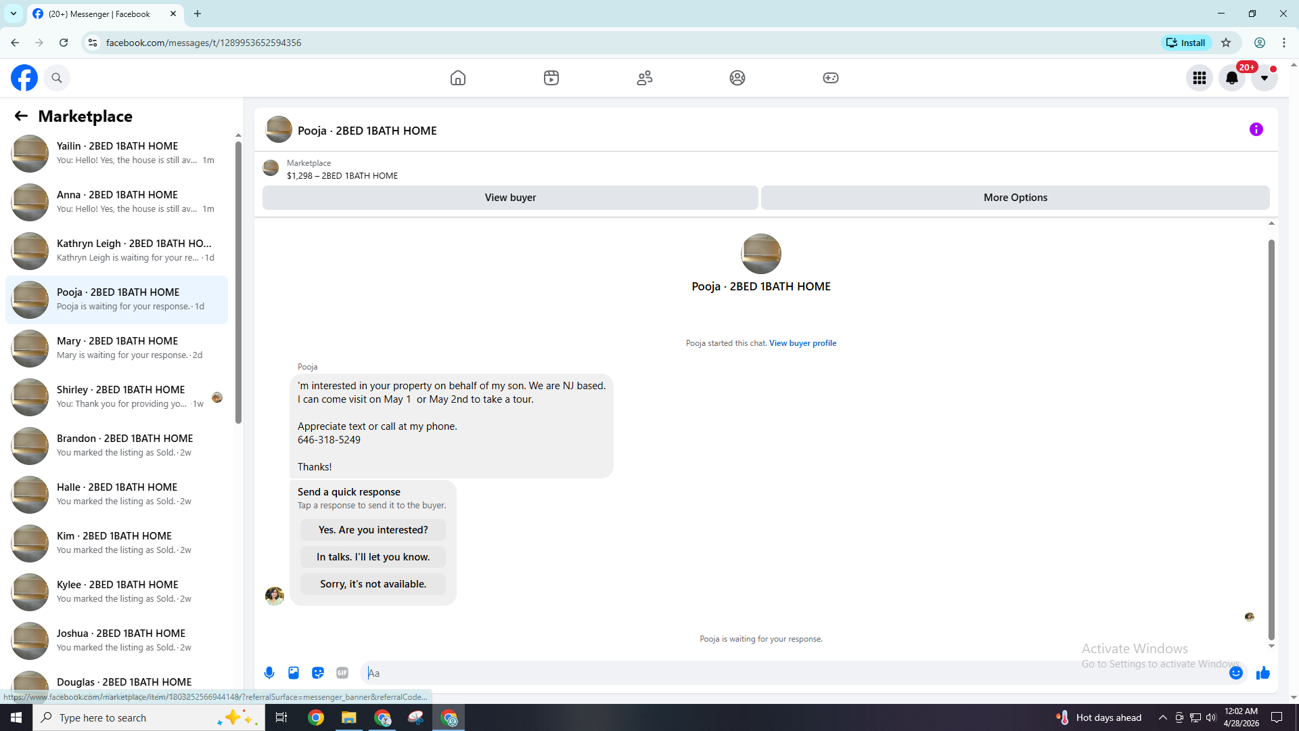Bookmark this page with star icon
This screenshot has height=731, width=1299.
1226,43
